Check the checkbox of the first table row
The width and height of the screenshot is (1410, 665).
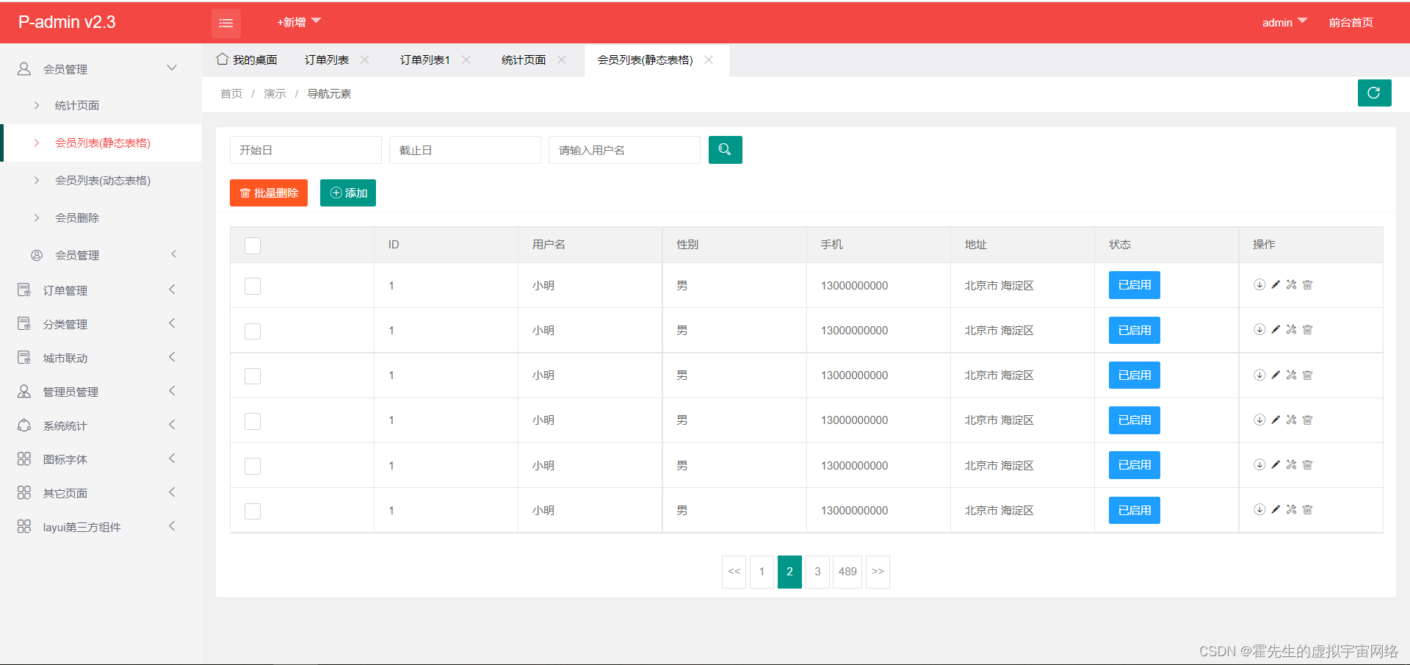[x=252, y=286]
